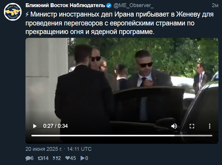This screenshot has height=165, width=222.
Task: Mute the video using the speaker icon
Action: (x=174, y=126)
